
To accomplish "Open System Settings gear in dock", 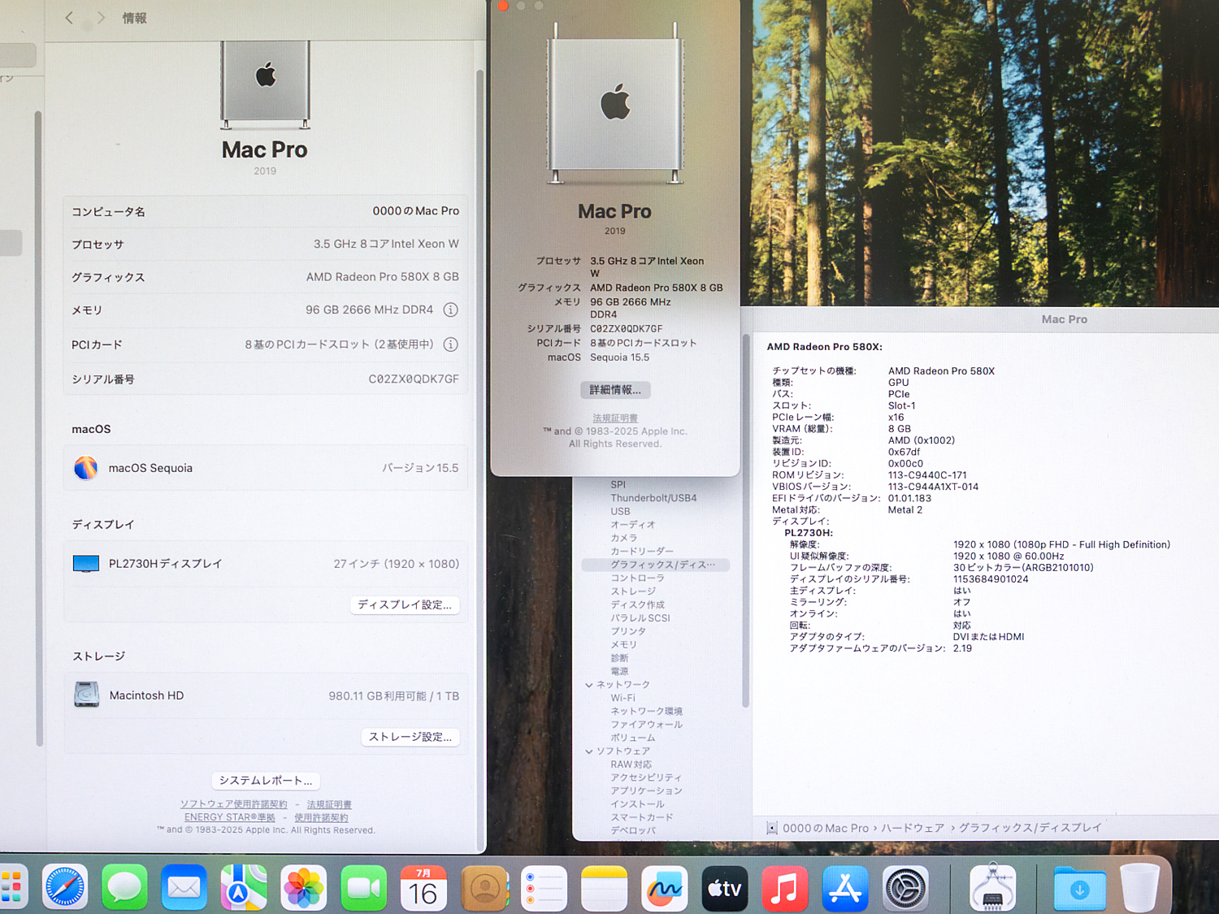I will [x=905, y=887].
